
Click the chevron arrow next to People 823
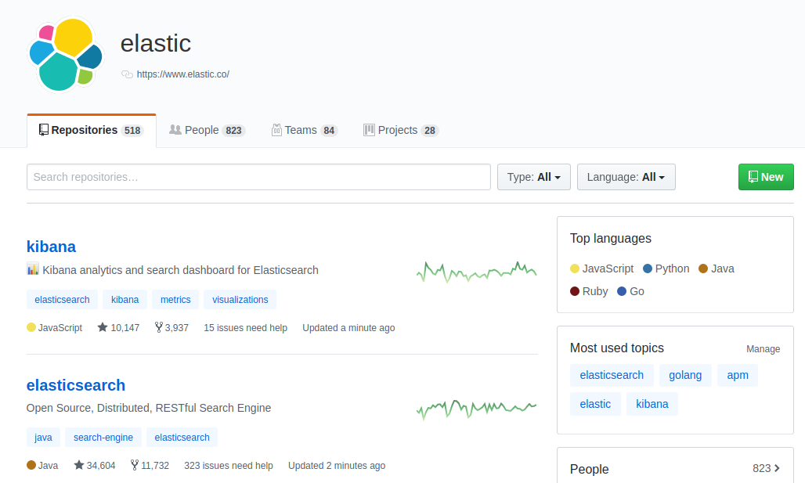pos(778,468)
